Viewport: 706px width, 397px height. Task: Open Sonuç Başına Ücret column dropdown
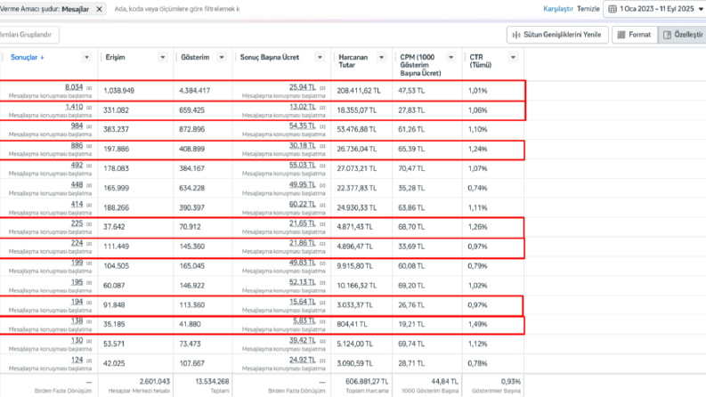(320, 57)
